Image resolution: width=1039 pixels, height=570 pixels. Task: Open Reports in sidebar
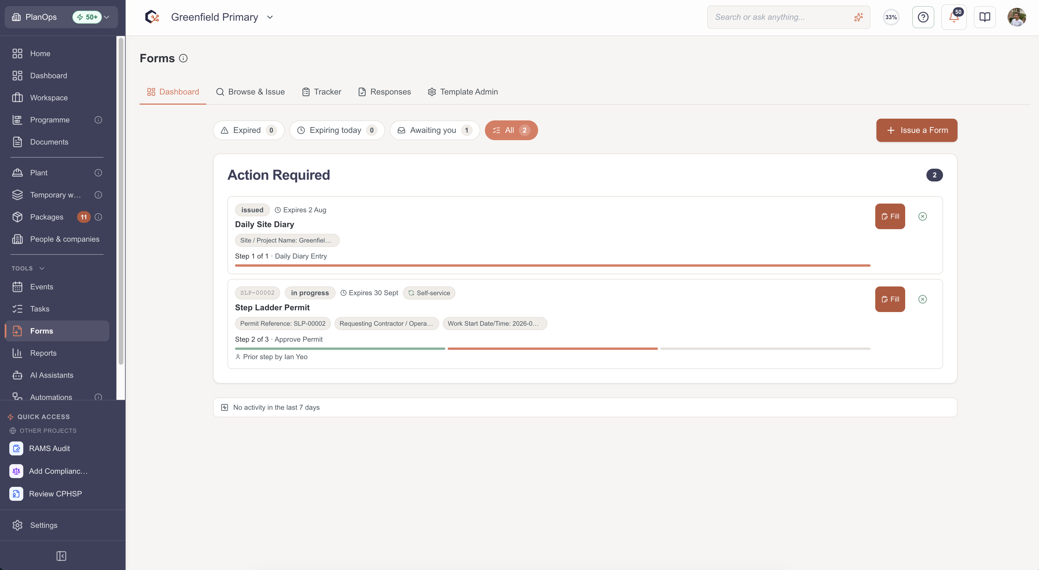57,353
